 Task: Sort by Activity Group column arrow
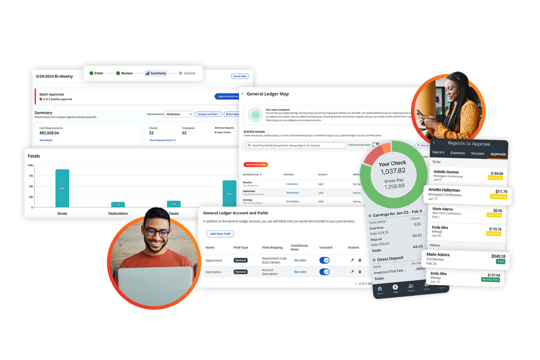click(260, 174)
